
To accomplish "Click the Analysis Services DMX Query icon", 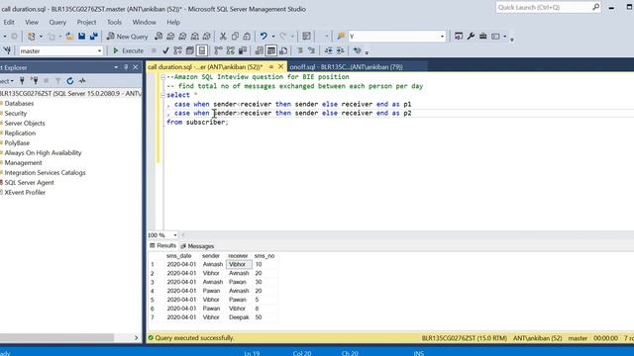I will tap(182, 37).
